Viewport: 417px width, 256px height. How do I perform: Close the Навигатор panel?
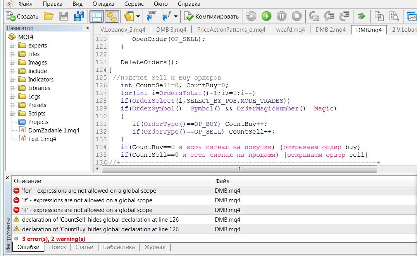point(88,28)
